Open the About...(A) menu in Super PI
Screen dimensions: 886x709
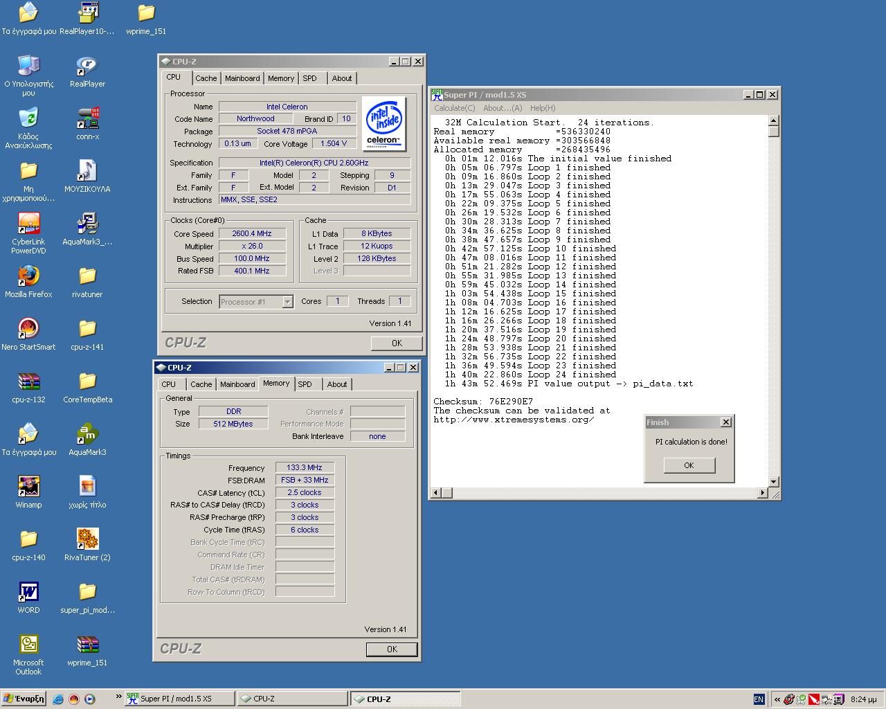click(x=503, y=108)
